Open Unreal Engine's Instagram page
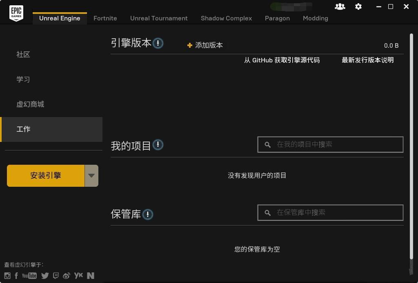This screenshot has height=283, width=418. coord(7,276)
